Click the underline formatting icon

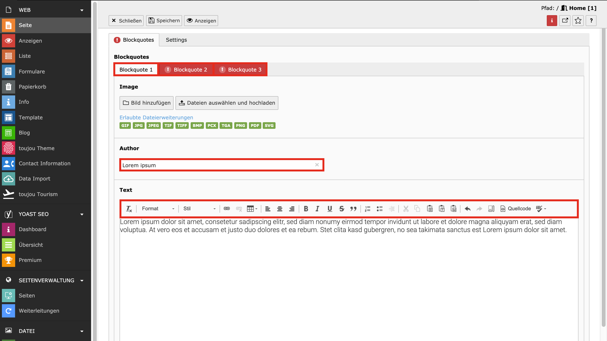pos(329,209)
